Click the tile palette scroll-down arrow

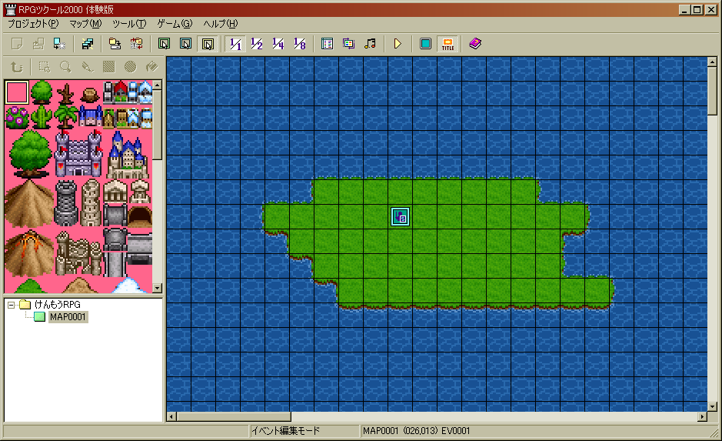click(158, 288)
